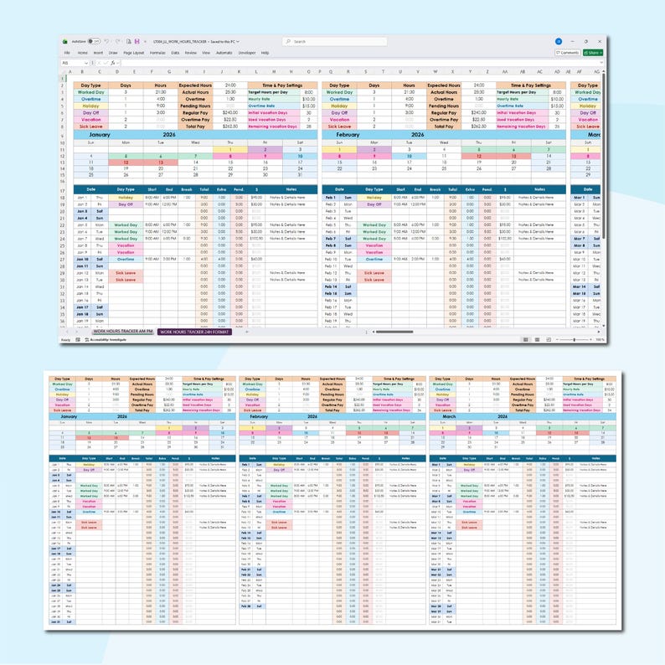Viewport: 665px width, 665px height.
Task: Expand the formula bar chevron
Action: coord(601,63)
